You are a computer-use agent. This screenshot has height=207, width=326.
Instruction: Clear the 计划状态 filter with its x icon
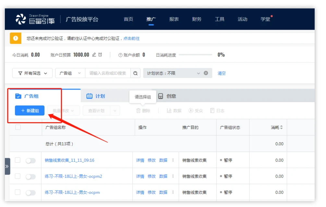point(206,73)
